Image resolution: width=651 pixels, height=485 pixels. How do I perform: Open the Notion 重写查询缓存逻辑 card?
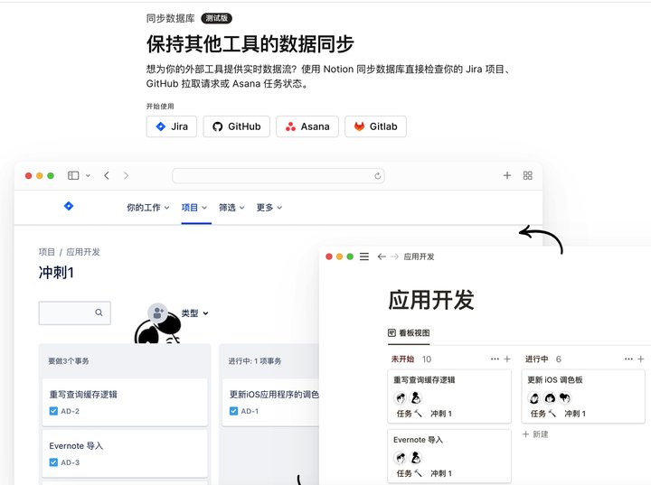click(x=449, y=396)
